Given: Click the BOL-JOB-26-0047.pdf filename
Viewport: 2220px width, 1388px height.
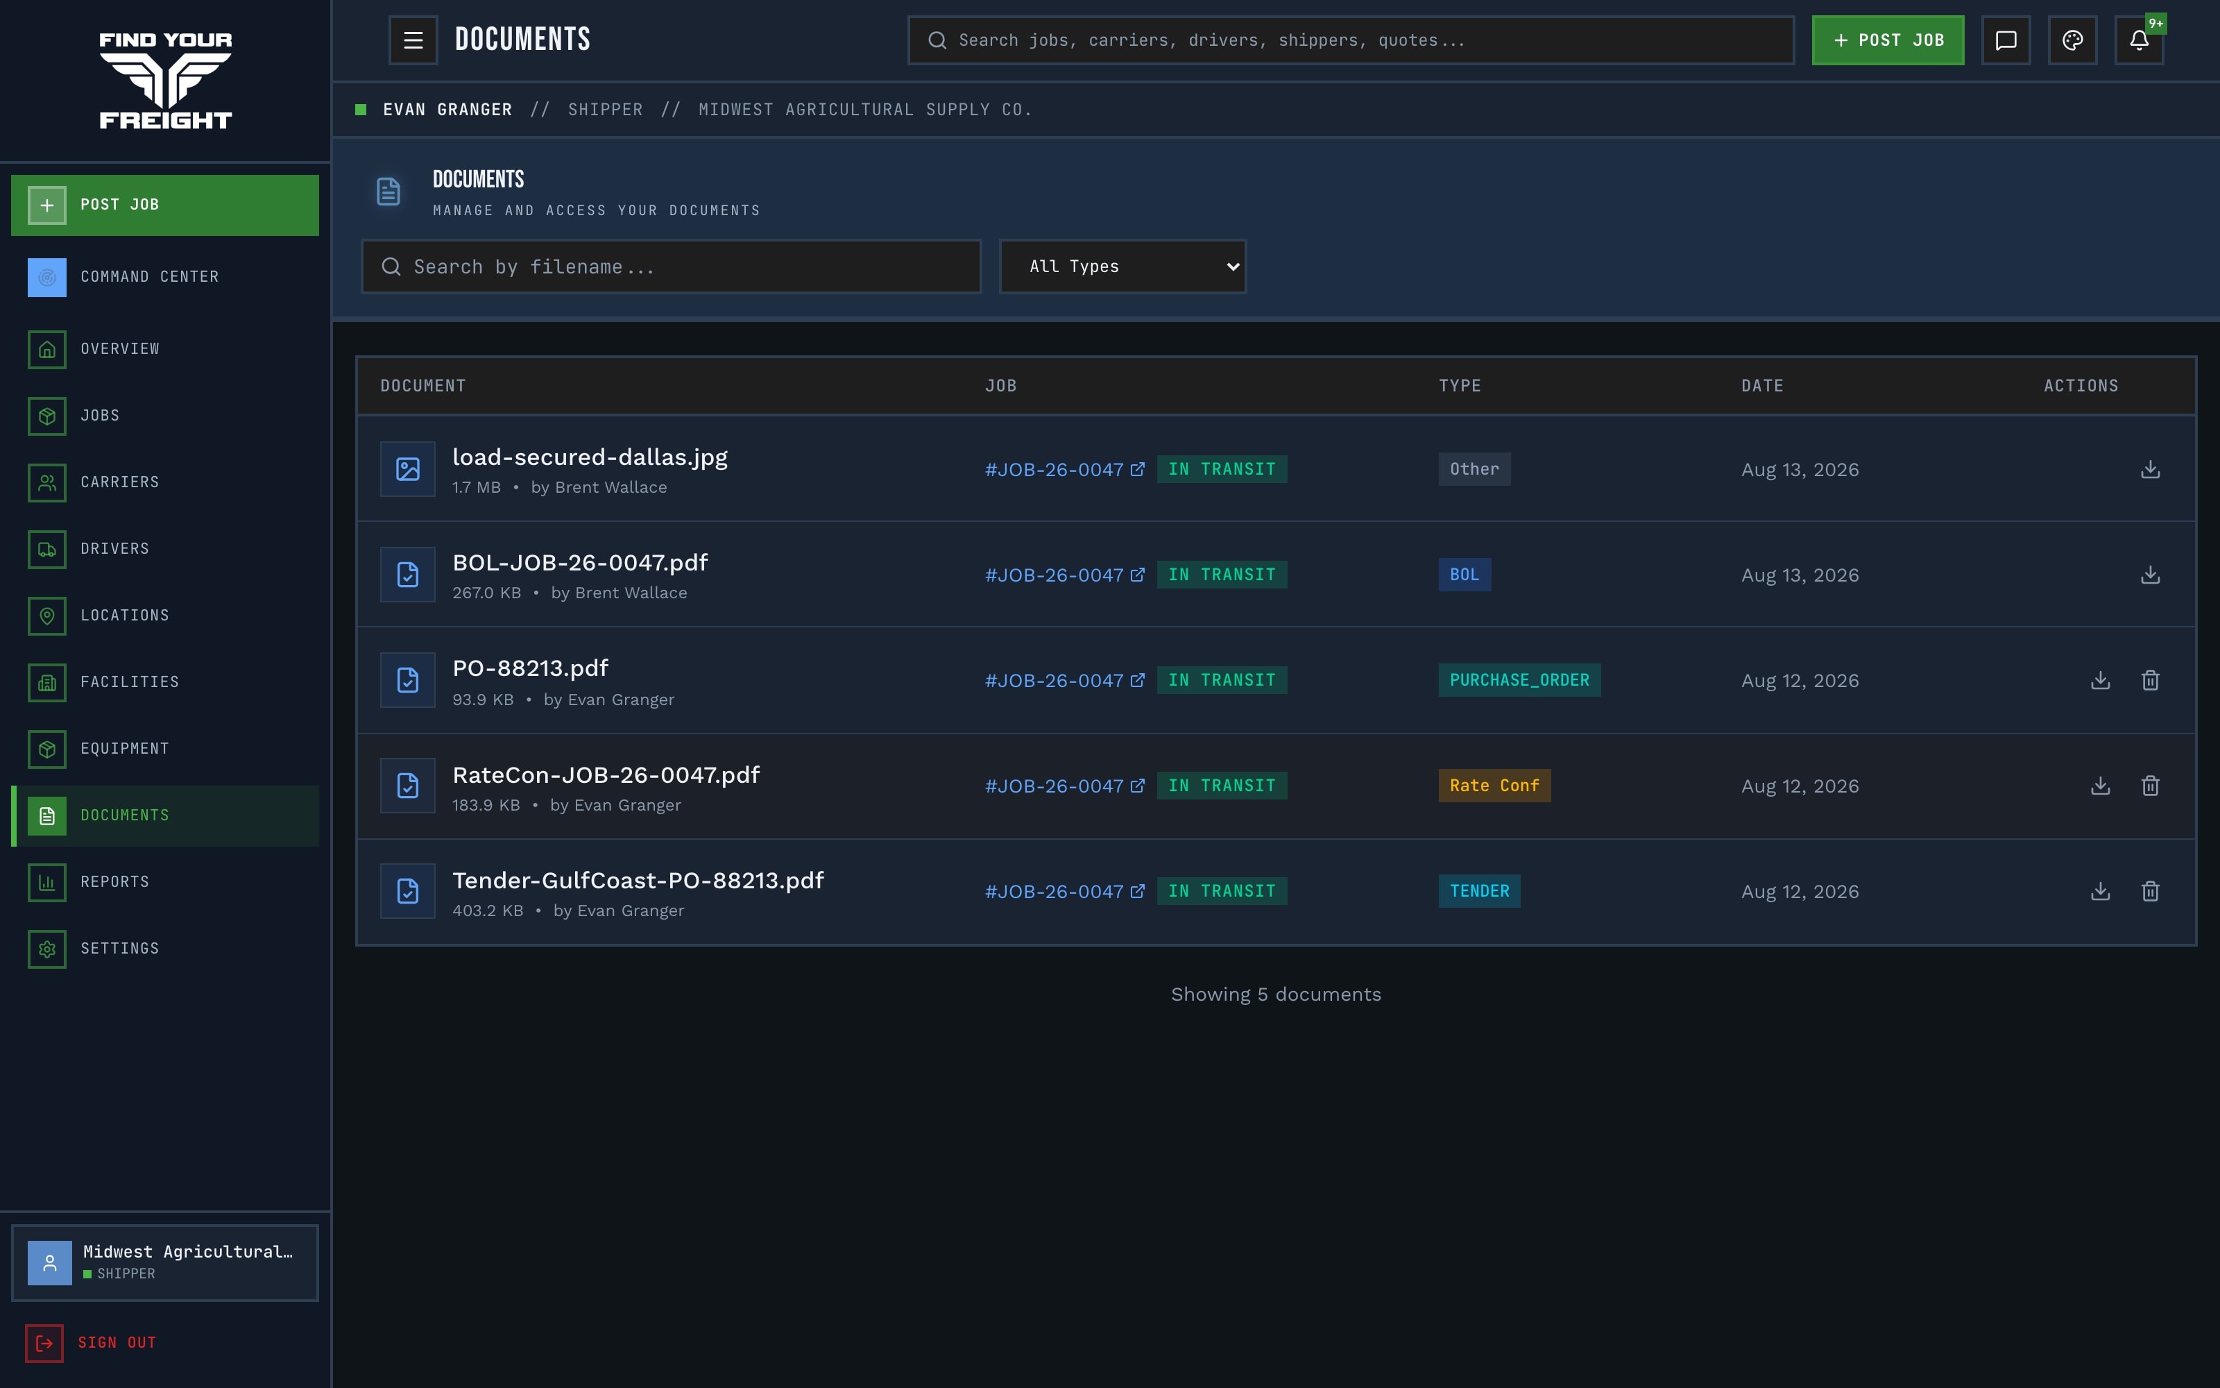Looking at the screenshot, I should (580, 563).
